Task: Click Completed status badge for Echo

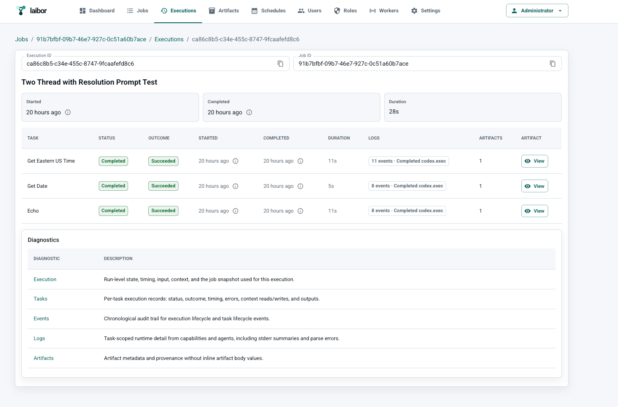Action: (x=113, y=211)
